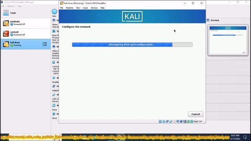Image resolution: width=251 pixels, height=141 pixels.
Task: Click the Shared folders section icon in the details pane
Action: [54, 105]
